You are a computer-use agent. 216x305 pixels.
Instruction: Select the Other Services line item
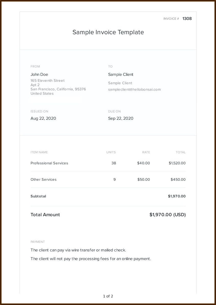44,179
